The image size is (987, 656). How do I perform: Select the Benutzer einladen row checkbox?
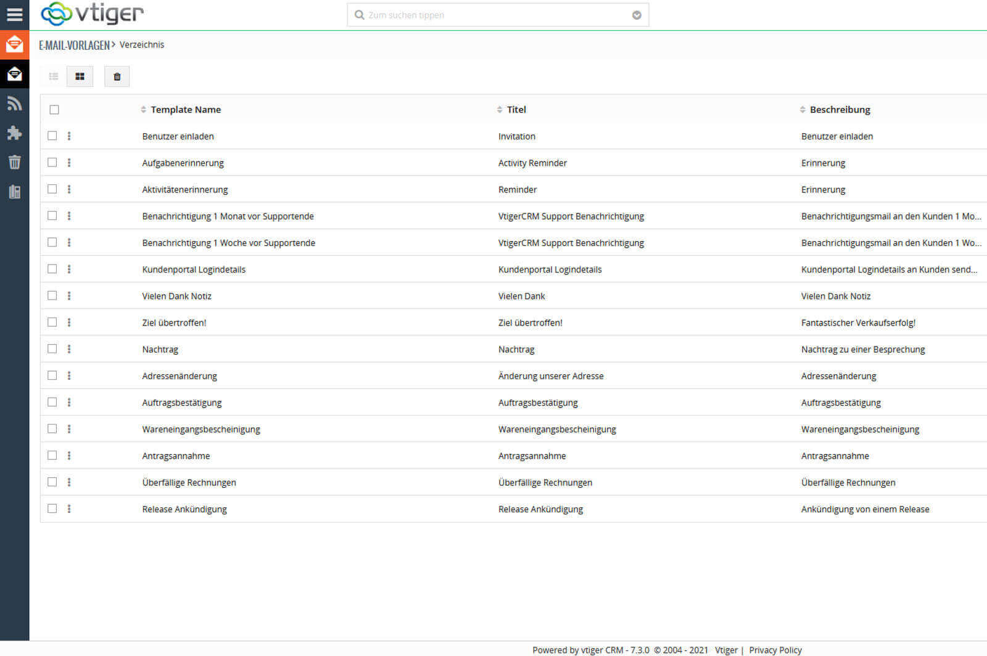pos(52,136)
